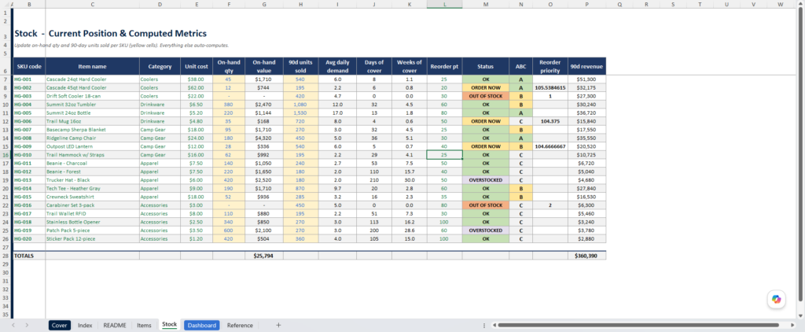
Task: Click the horizontal scrollbar thumb
Action: 638,326
